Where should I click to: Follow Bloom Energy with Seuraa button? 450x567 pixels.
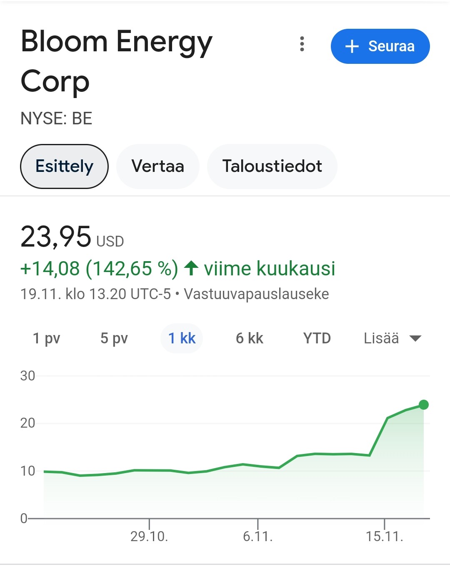point(380,46)
